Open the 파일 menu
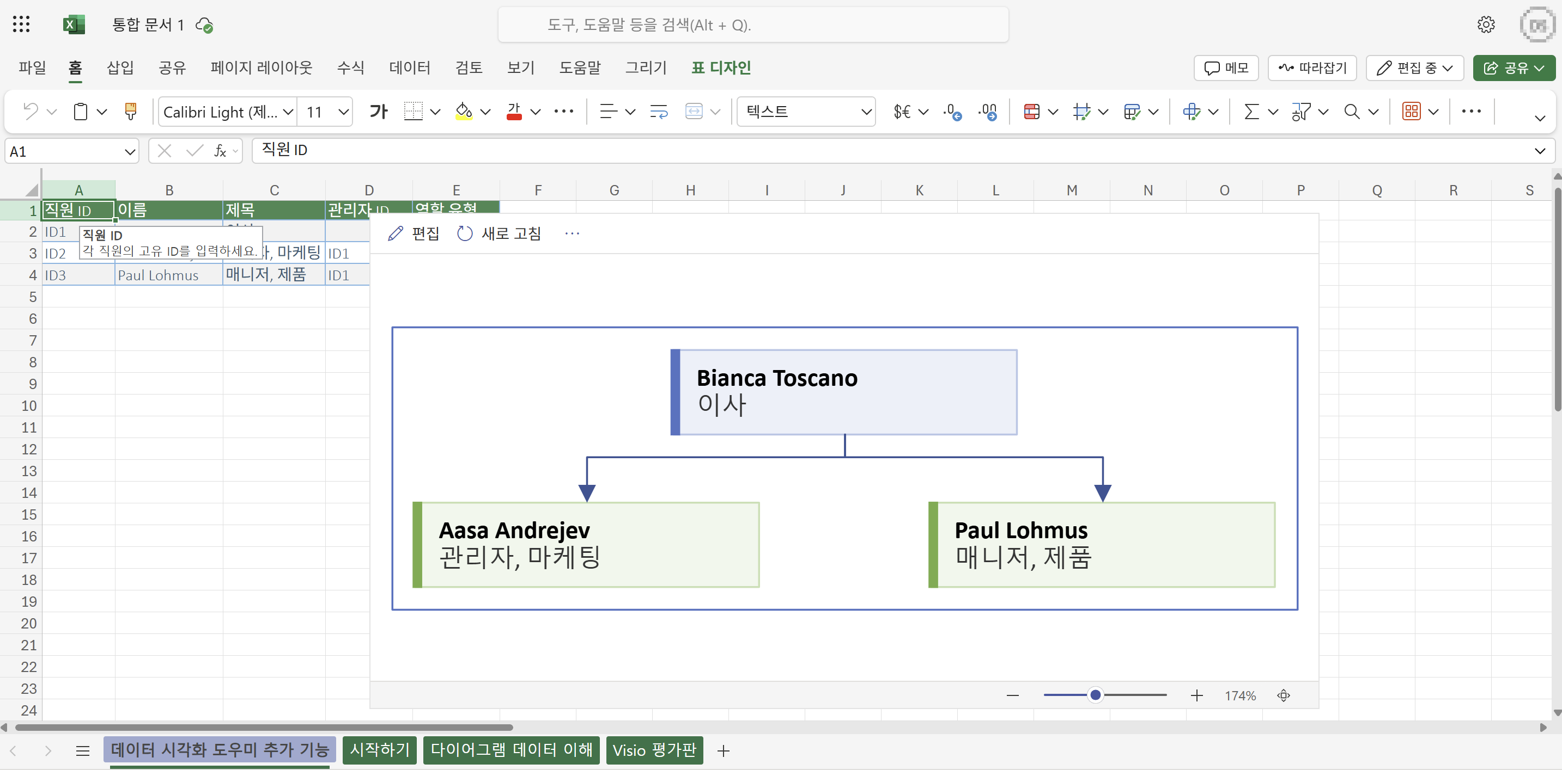1562x770 pixels. point(32,67)
